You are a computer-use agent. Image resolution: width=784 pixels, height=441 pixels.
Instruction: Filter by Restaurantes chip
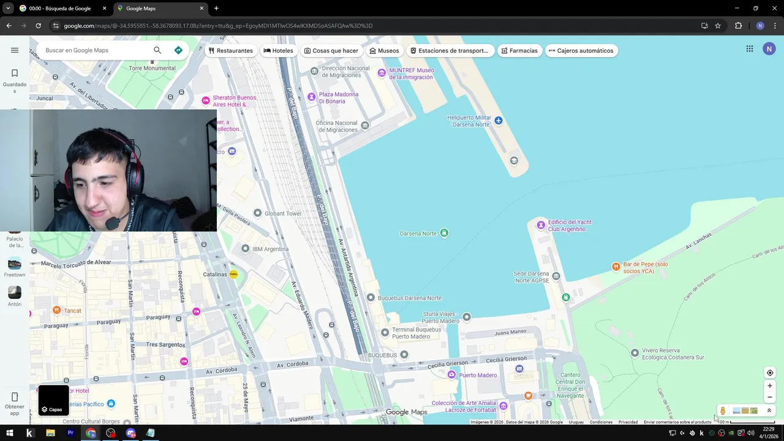pos(231,51)
